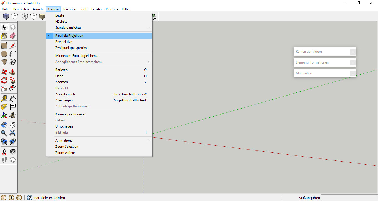Select the Protractor tool

coord(4,107)
